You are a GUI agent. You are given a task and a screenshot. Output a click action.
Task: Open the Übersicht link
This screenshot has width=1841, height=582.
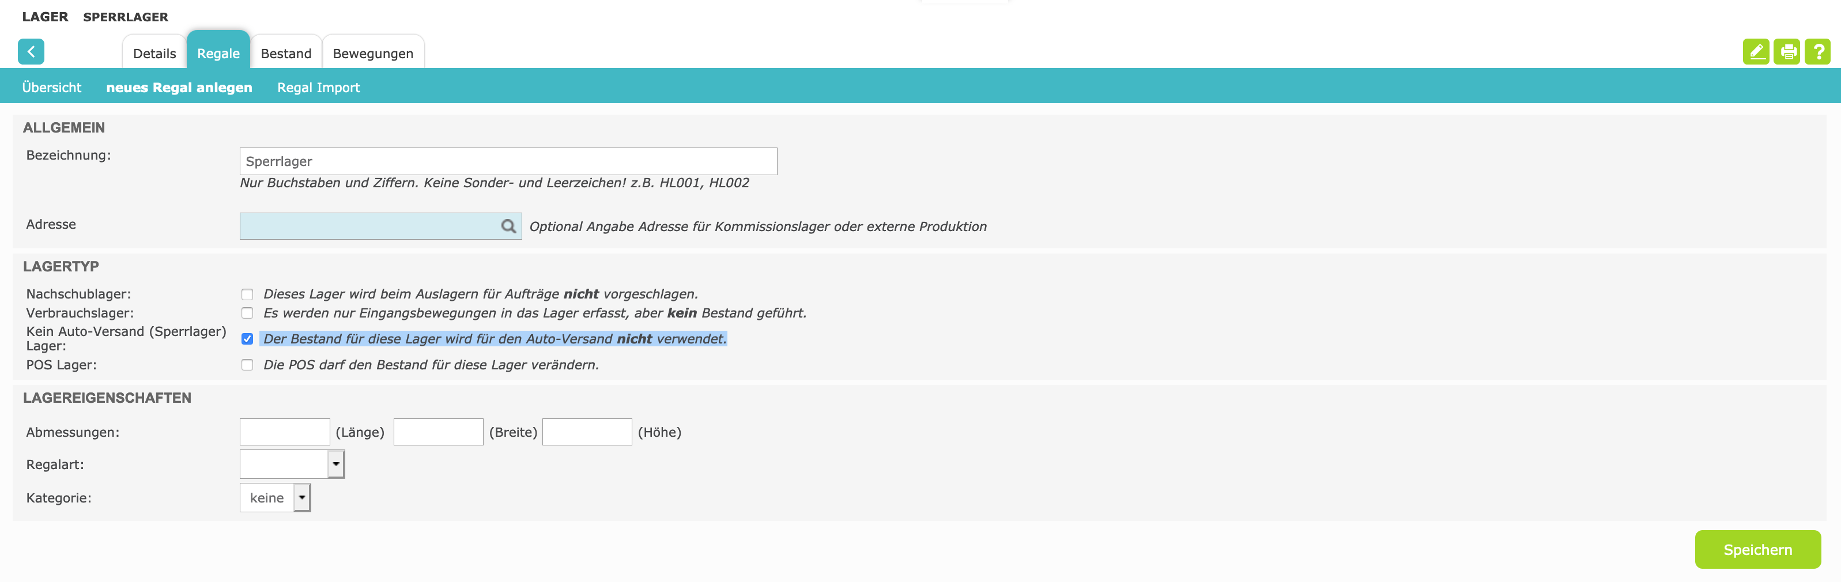(51, 87)
